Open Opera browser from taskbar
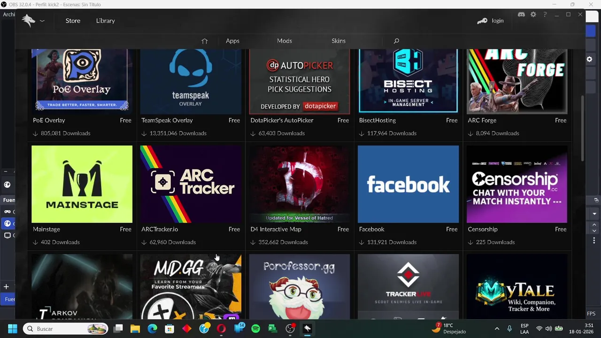Viewport: 601px width, 338px height. [x=221, y=329]
